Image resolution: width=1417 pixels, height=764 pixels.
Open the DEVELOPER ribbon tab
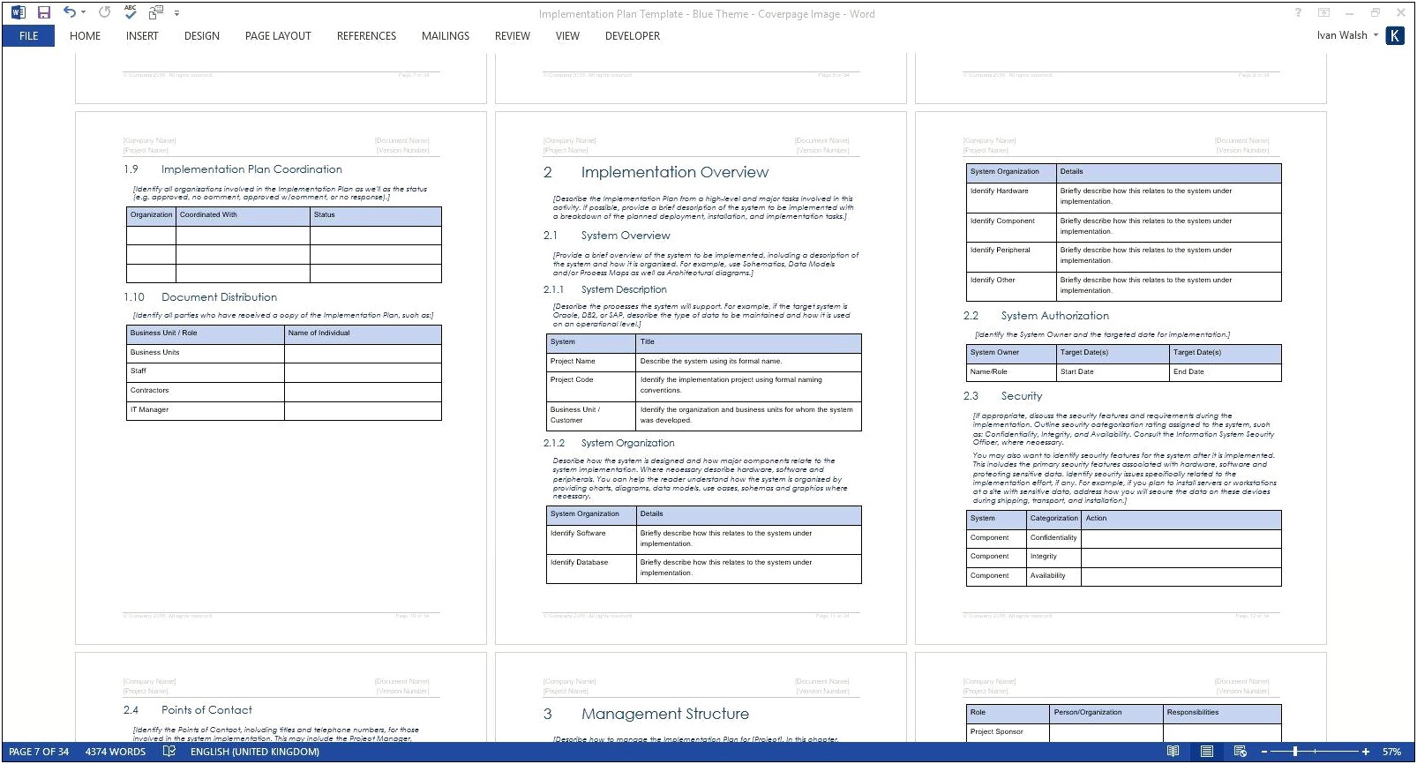633,36
